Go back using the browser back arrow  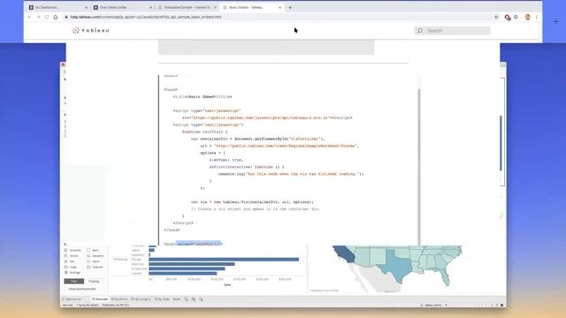[x=29, y=17]
